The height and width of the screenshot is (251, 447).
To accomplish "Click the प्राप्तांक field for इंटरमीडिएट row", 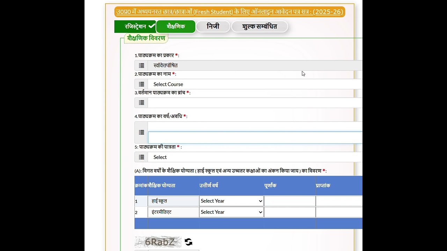I will [339, 212].
